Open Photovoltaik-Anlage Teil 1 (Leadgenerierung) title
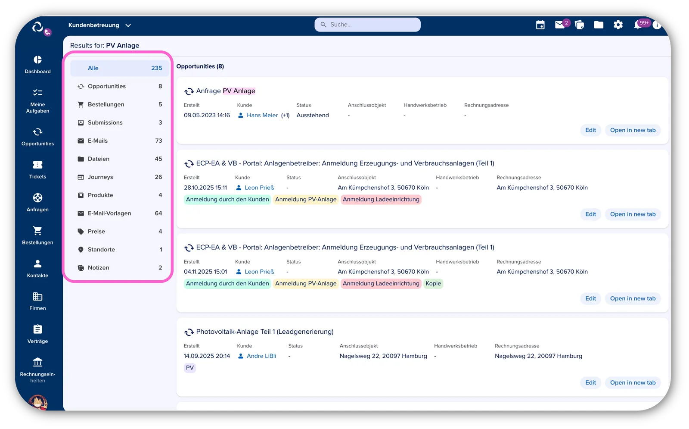 tap(265, 332)
